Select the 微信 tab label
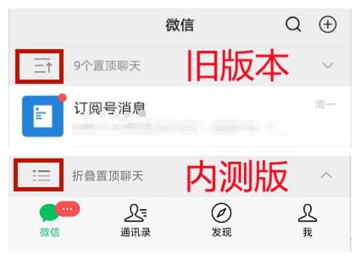 click(x=49, y=232)
